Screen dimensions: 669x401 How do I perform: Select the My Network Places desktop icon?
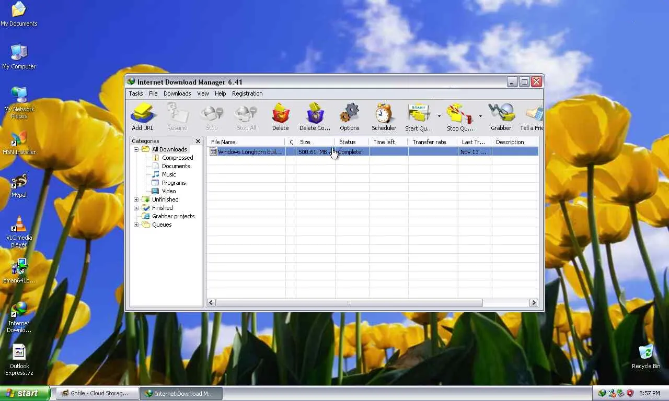[19, 102]
